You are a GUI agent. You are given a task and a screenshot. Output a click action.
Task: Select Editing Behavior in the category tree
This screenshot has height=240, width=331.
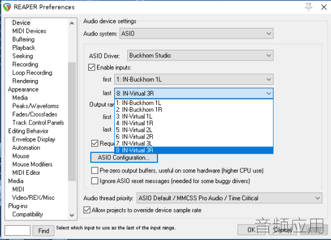(x=28, y=131)
